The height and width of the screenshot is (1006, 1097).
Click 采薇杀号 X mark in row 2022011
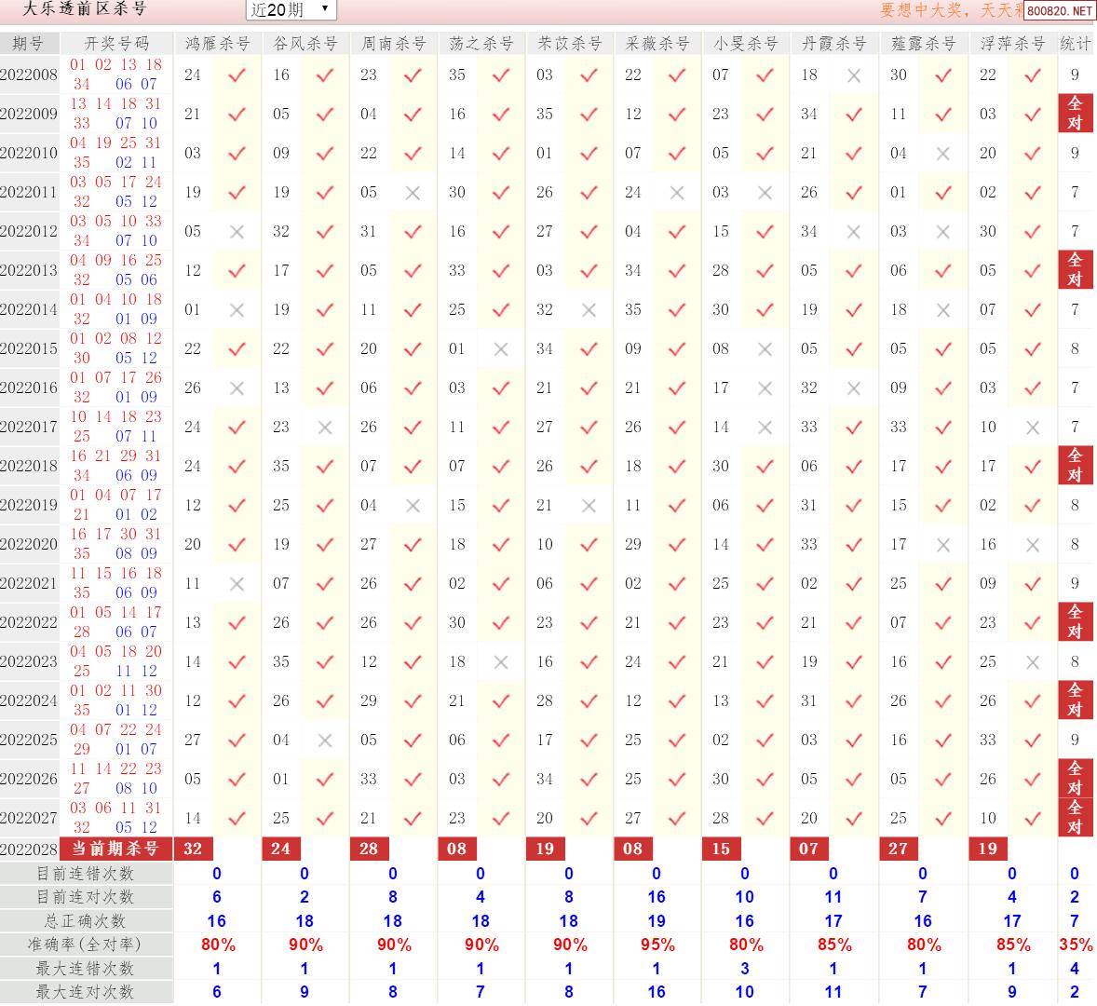pyautogui.click(x=677, y=193)
